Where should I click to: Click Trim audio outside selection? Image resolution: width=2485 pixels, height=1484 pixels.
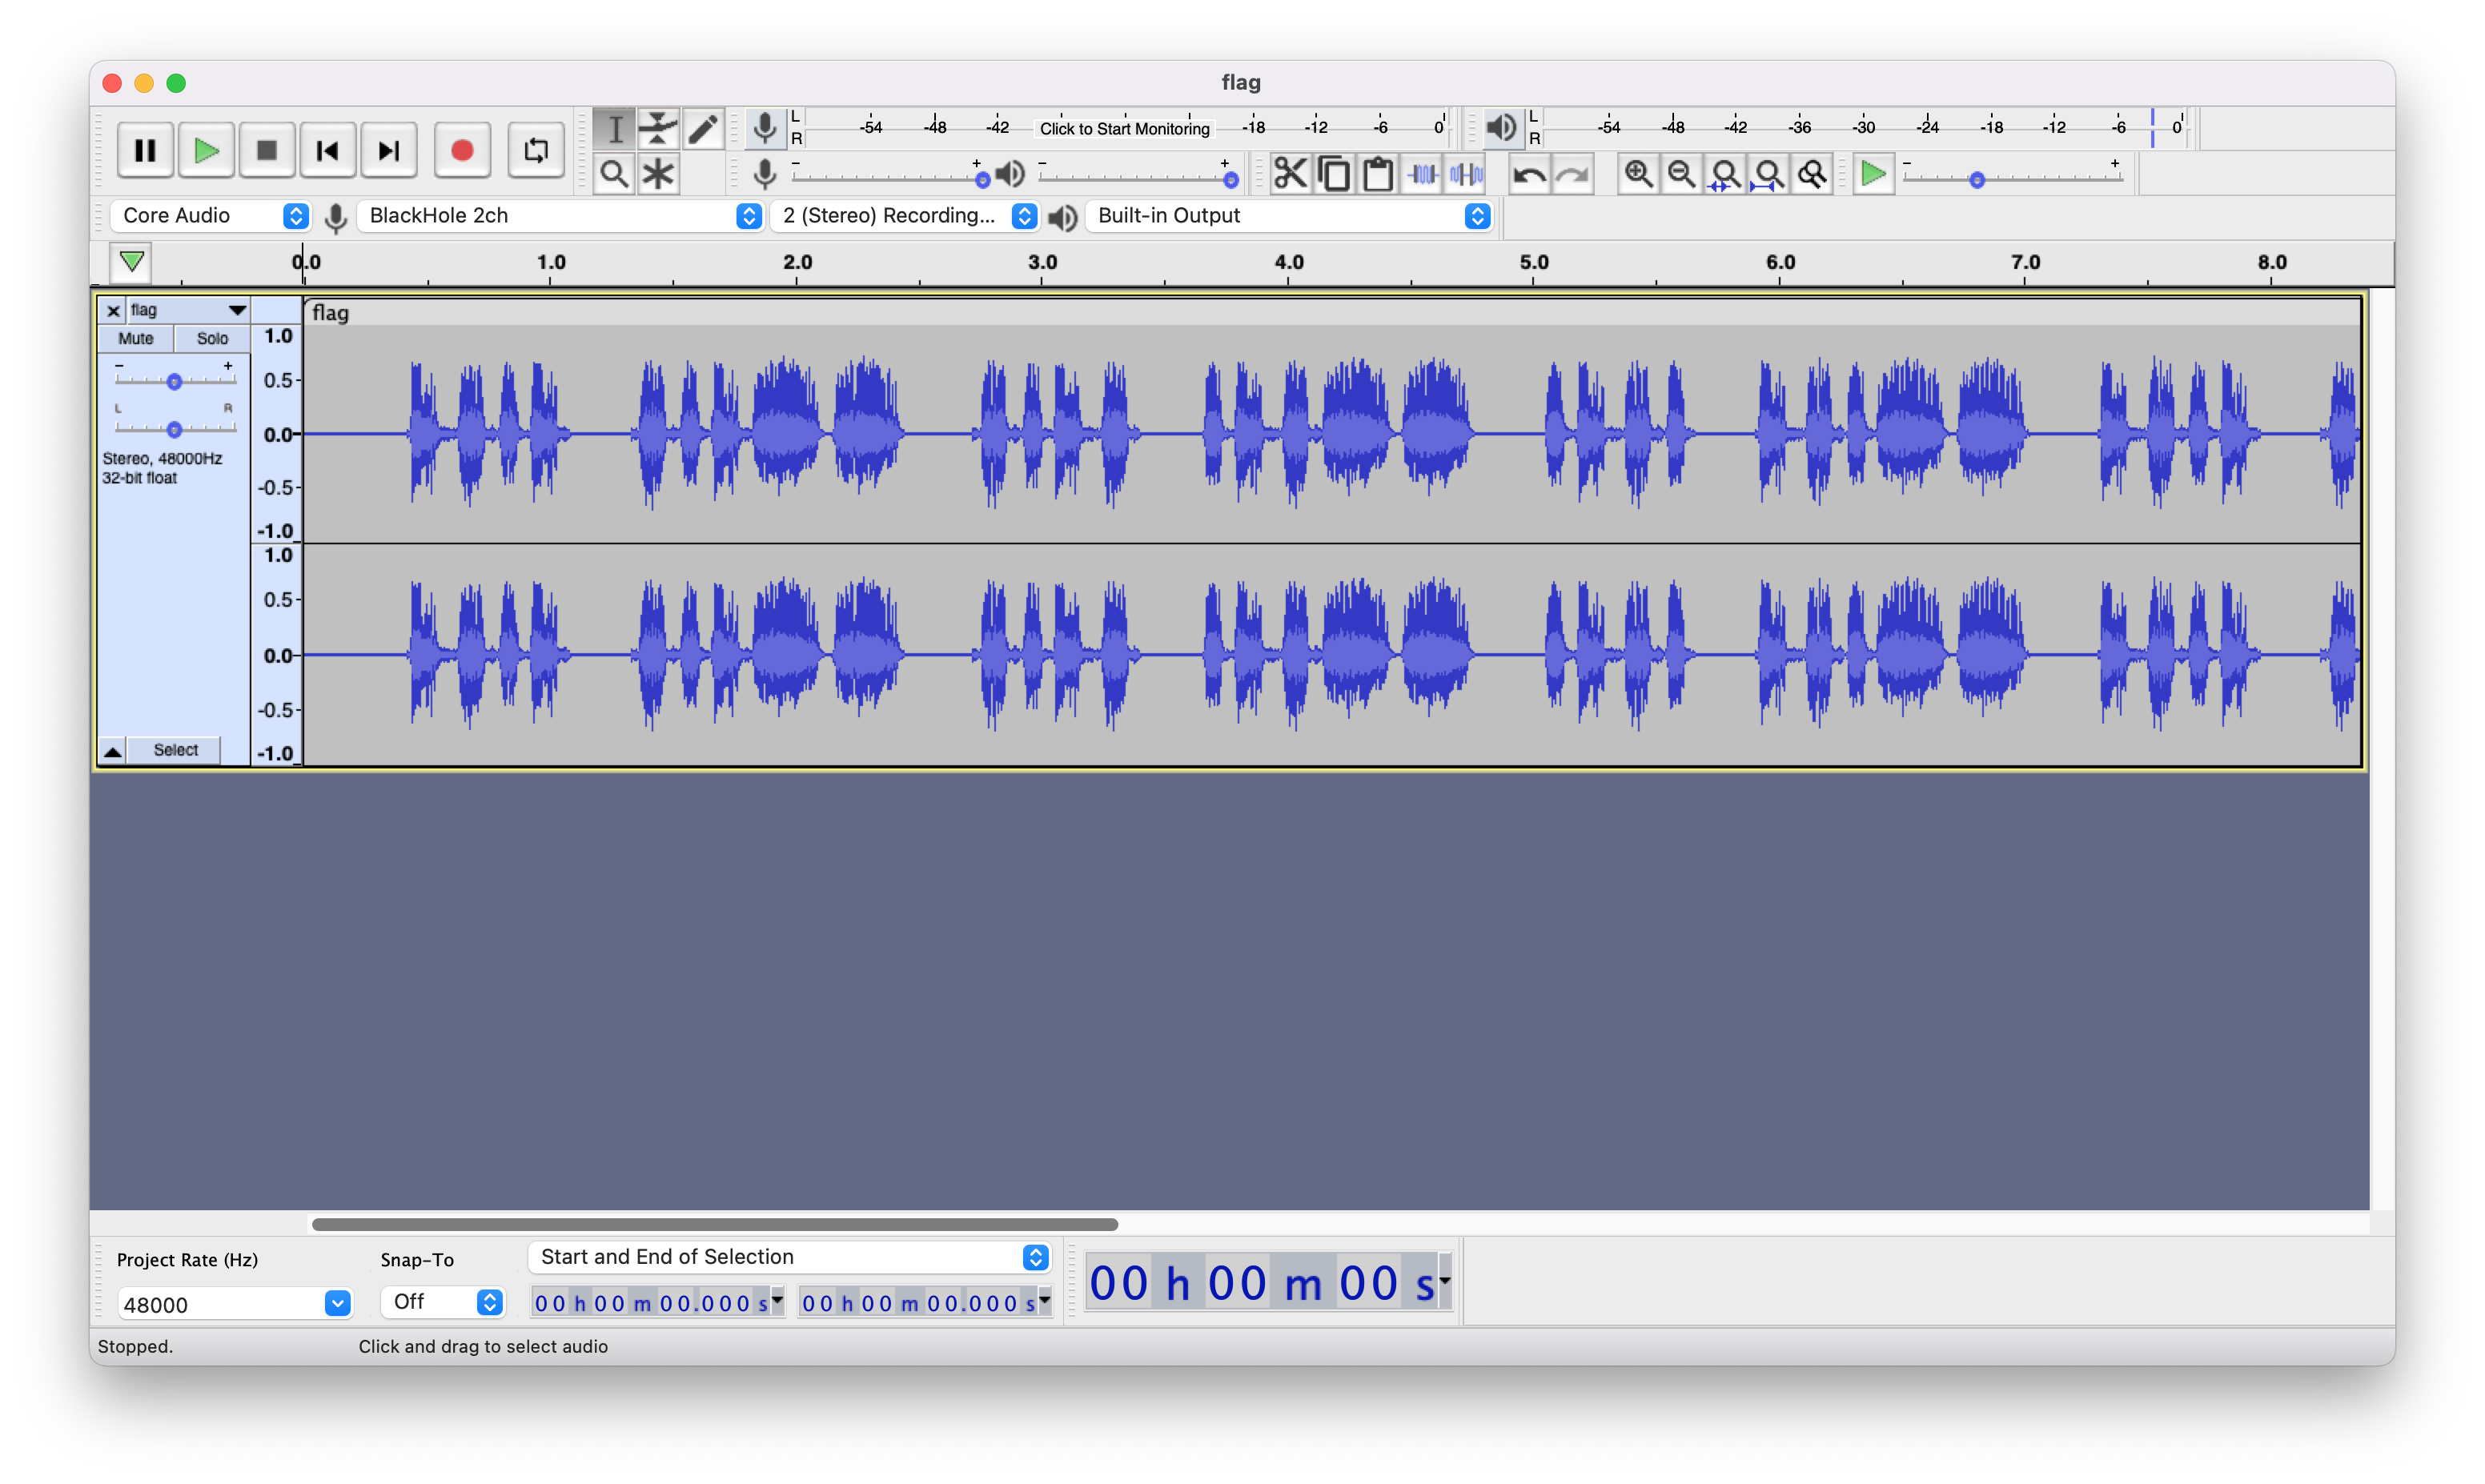[1422, 174]
